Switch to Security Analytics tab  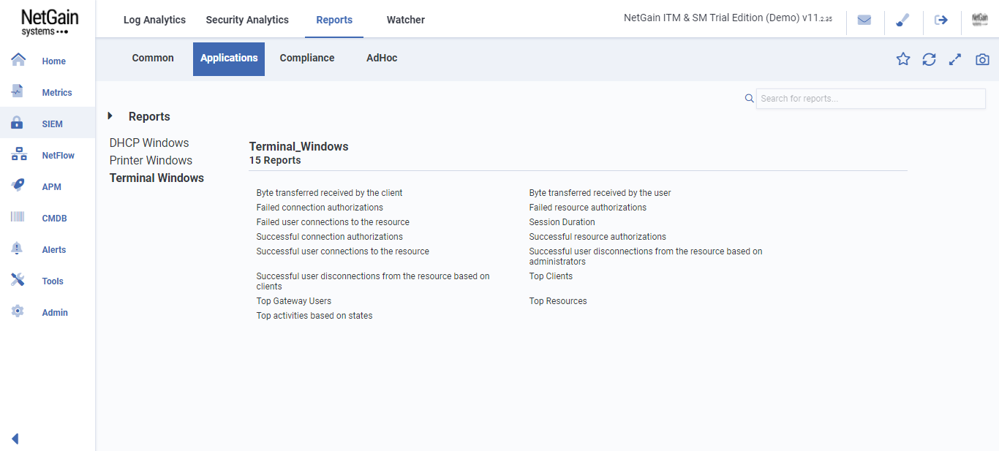tap(247, 20)
